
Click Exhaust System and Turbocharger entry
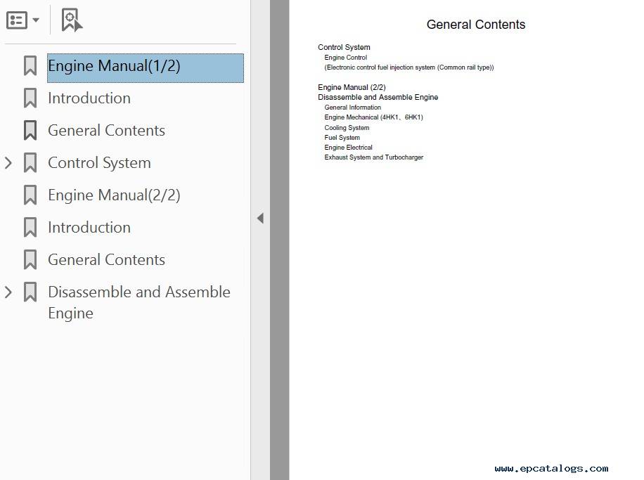click(374, 157)
